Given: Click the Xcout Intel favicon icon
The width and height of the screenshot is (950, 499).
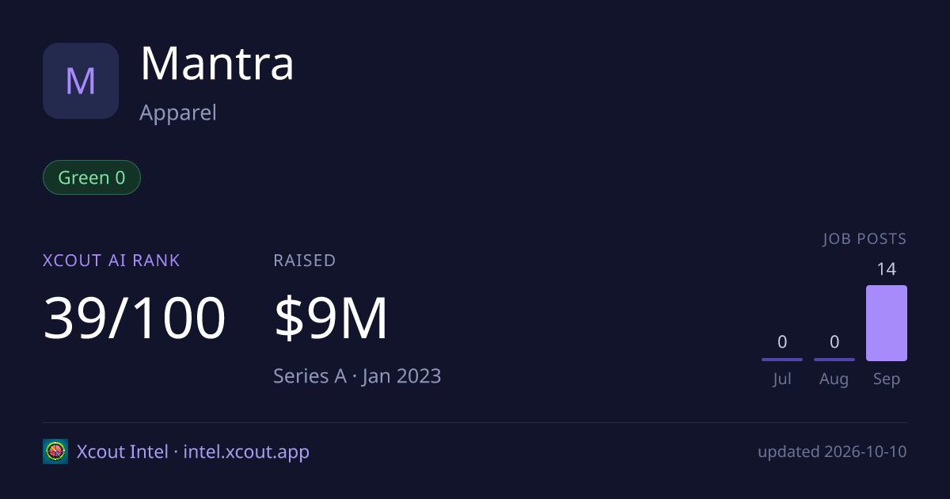Looking at the screenshot, I should coord(55,451).
